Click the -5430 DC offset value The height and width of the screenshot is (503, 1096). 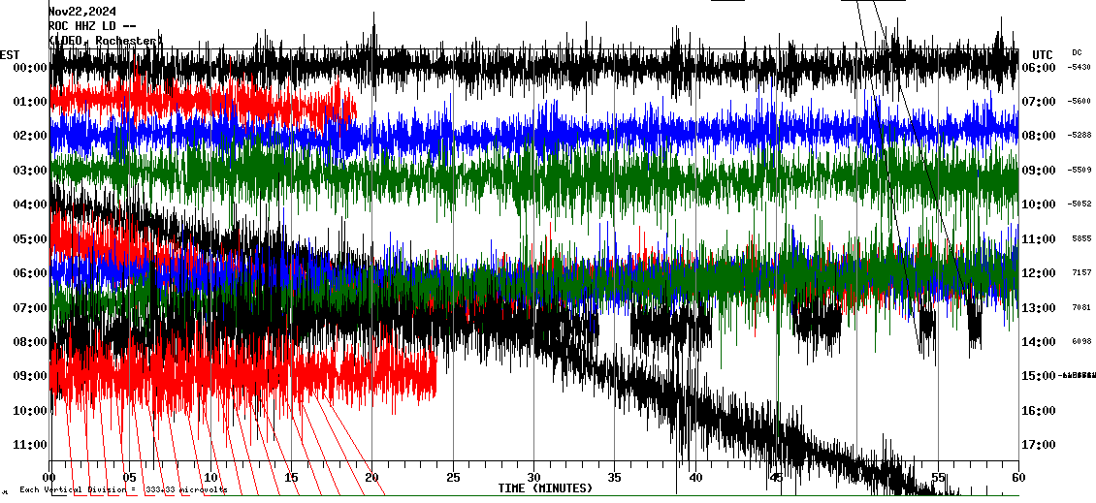pos(1079,68)
